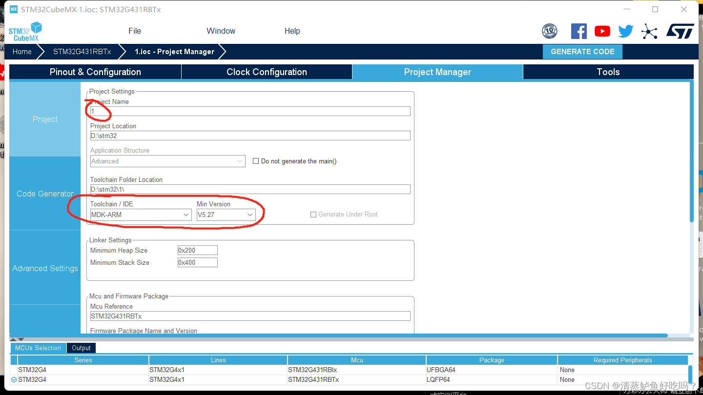
Task: Switch to Clock Configuration tab
Action: 267,72
